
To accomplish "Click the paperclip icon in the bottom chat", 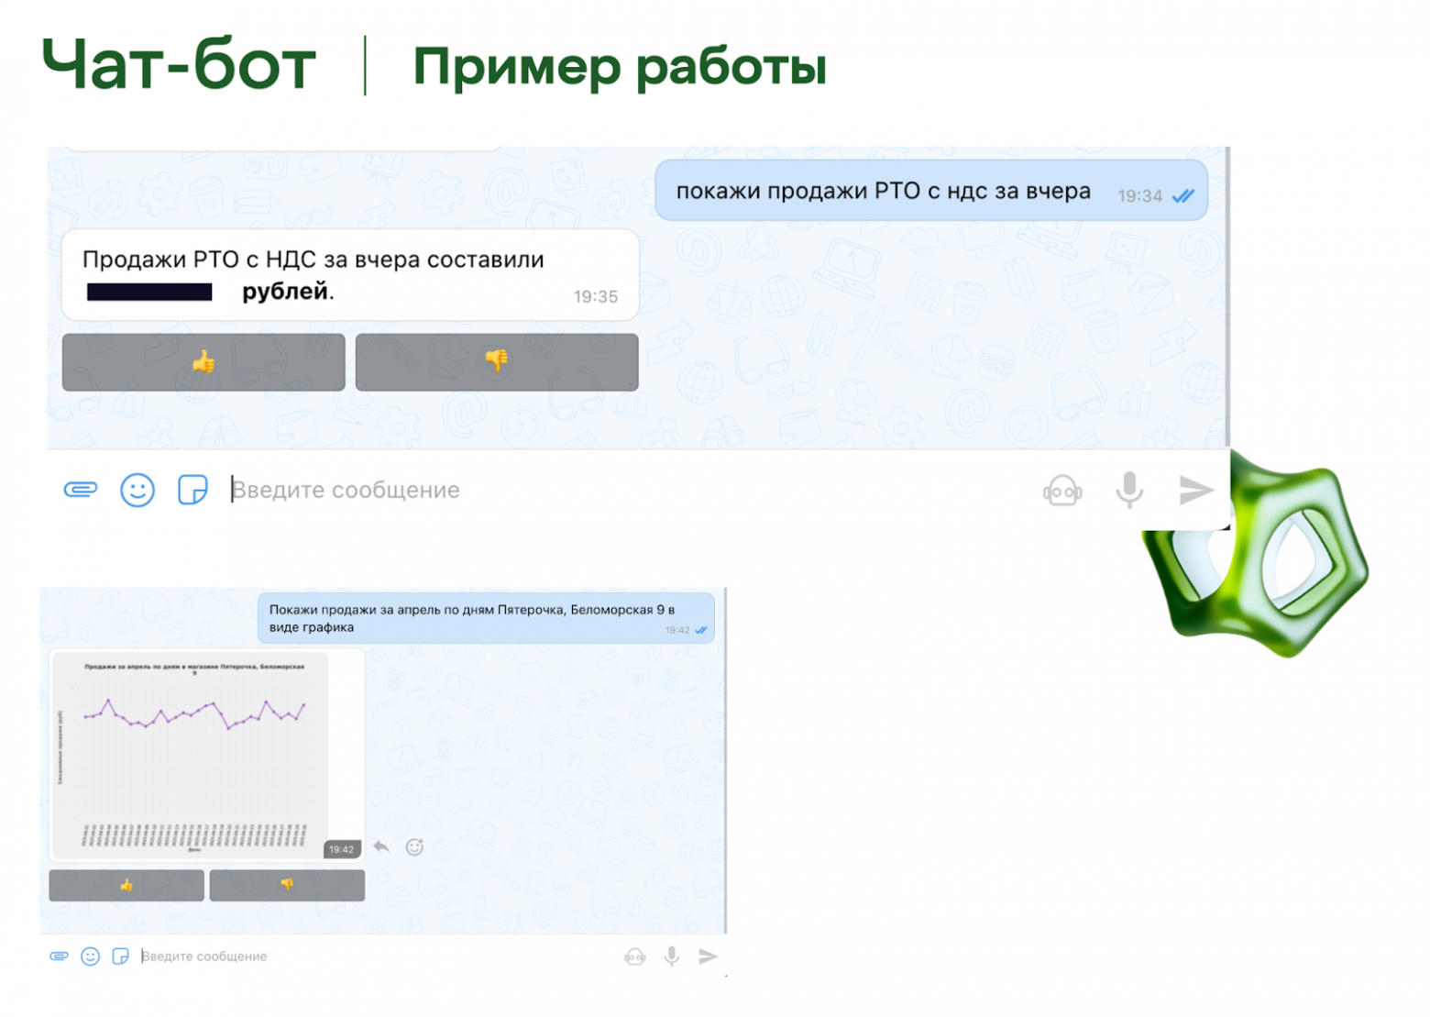I will point(59,956).
